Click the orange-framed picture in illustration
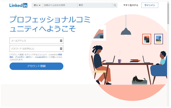 (147, 39)
